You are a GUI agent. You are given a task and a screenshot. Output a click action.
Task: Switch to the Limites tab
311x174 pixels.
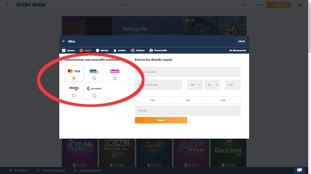[119, 51]
